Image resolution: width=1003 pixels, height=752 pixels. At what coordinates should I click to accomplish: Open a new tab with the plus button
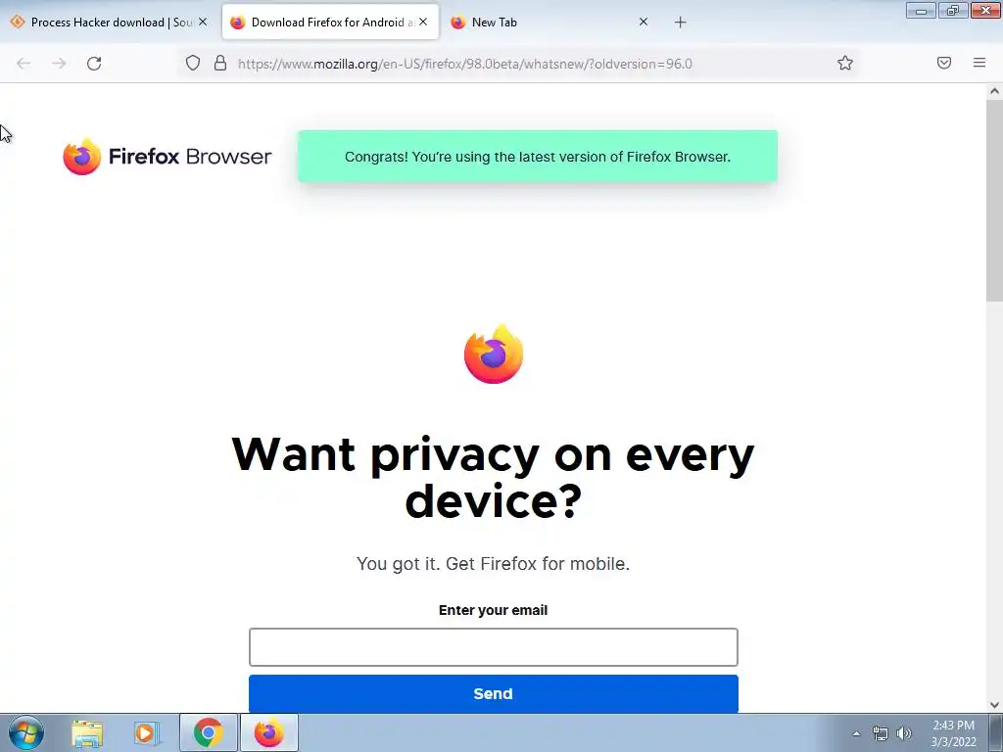[680, 23]
